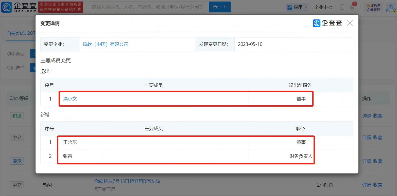
Task: Click the 动态等级 column header
Action: click(19, 99)
